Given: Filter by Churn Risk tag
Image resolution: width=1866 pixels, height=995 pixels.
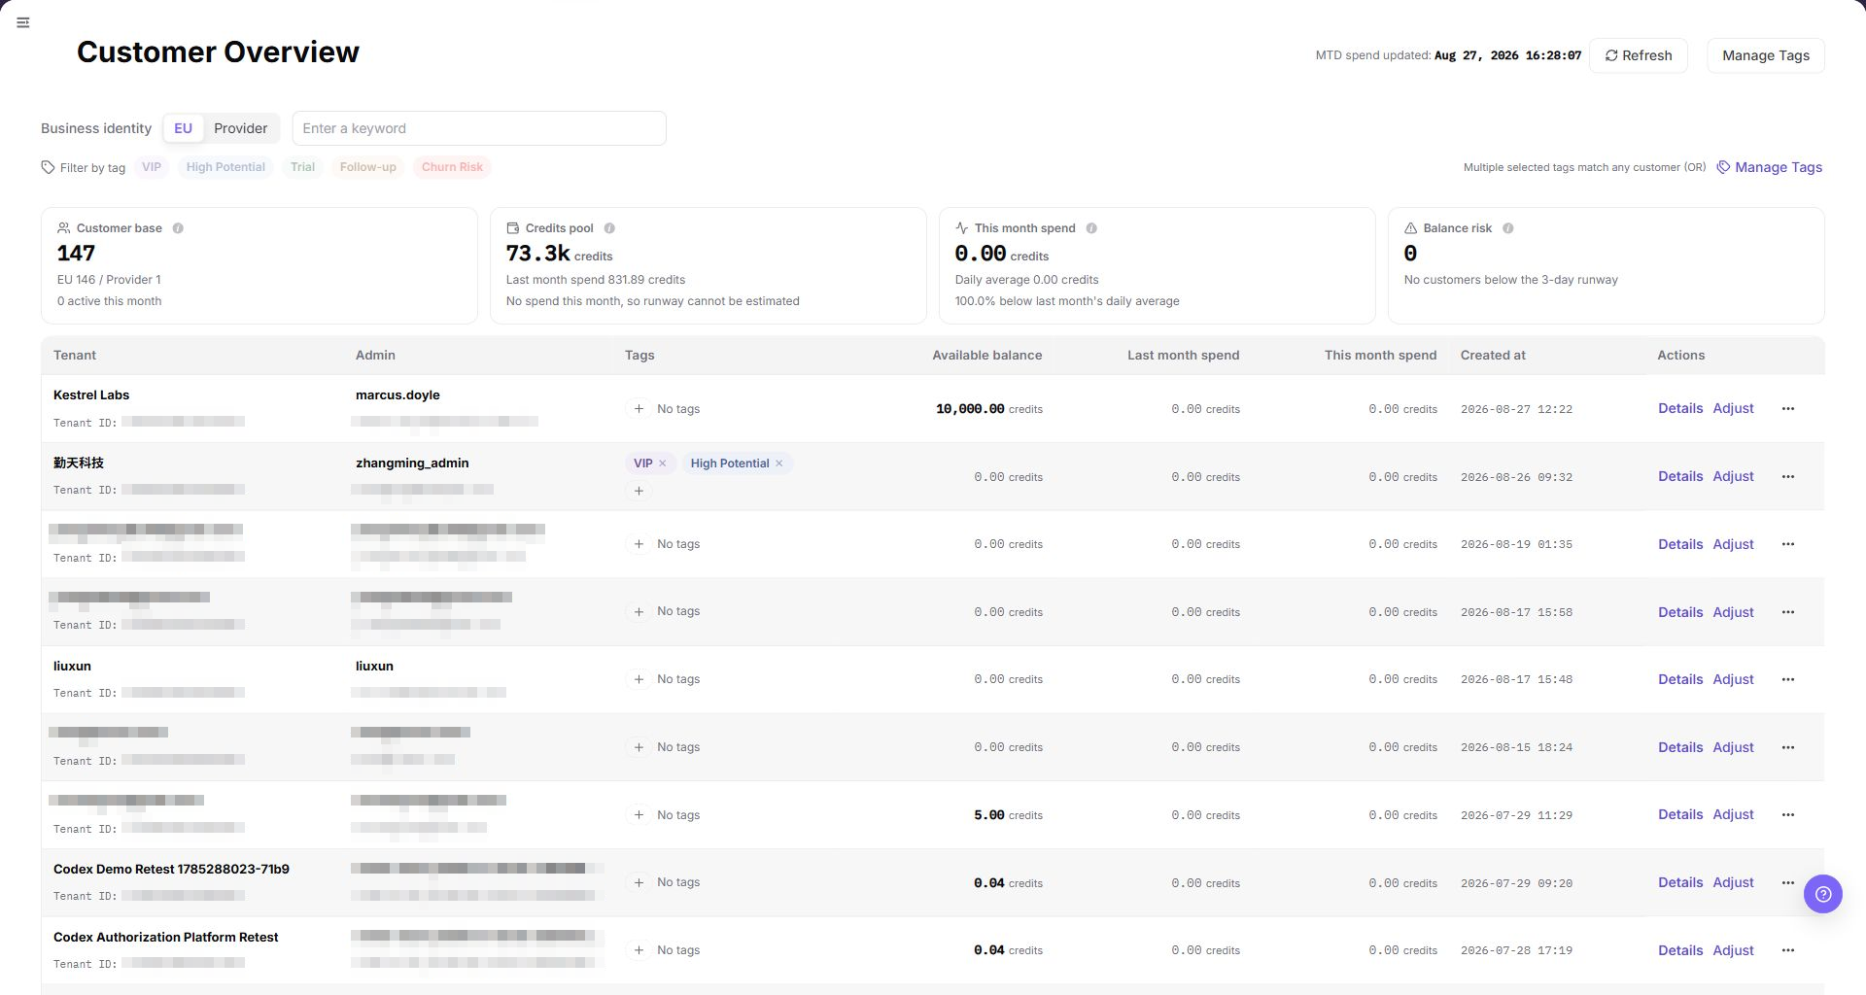Looking at the screenshot, I should (x=452, y=167).
